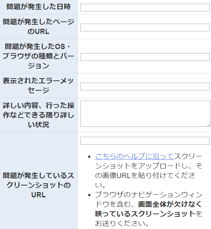
Task: Click the お送りください closing text
Action: pos(122,223)
